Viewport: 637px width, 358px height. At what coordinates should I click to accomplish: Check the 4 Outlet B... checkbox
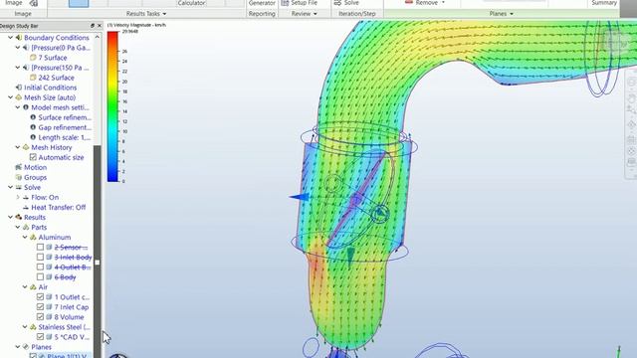click(40, 267)
